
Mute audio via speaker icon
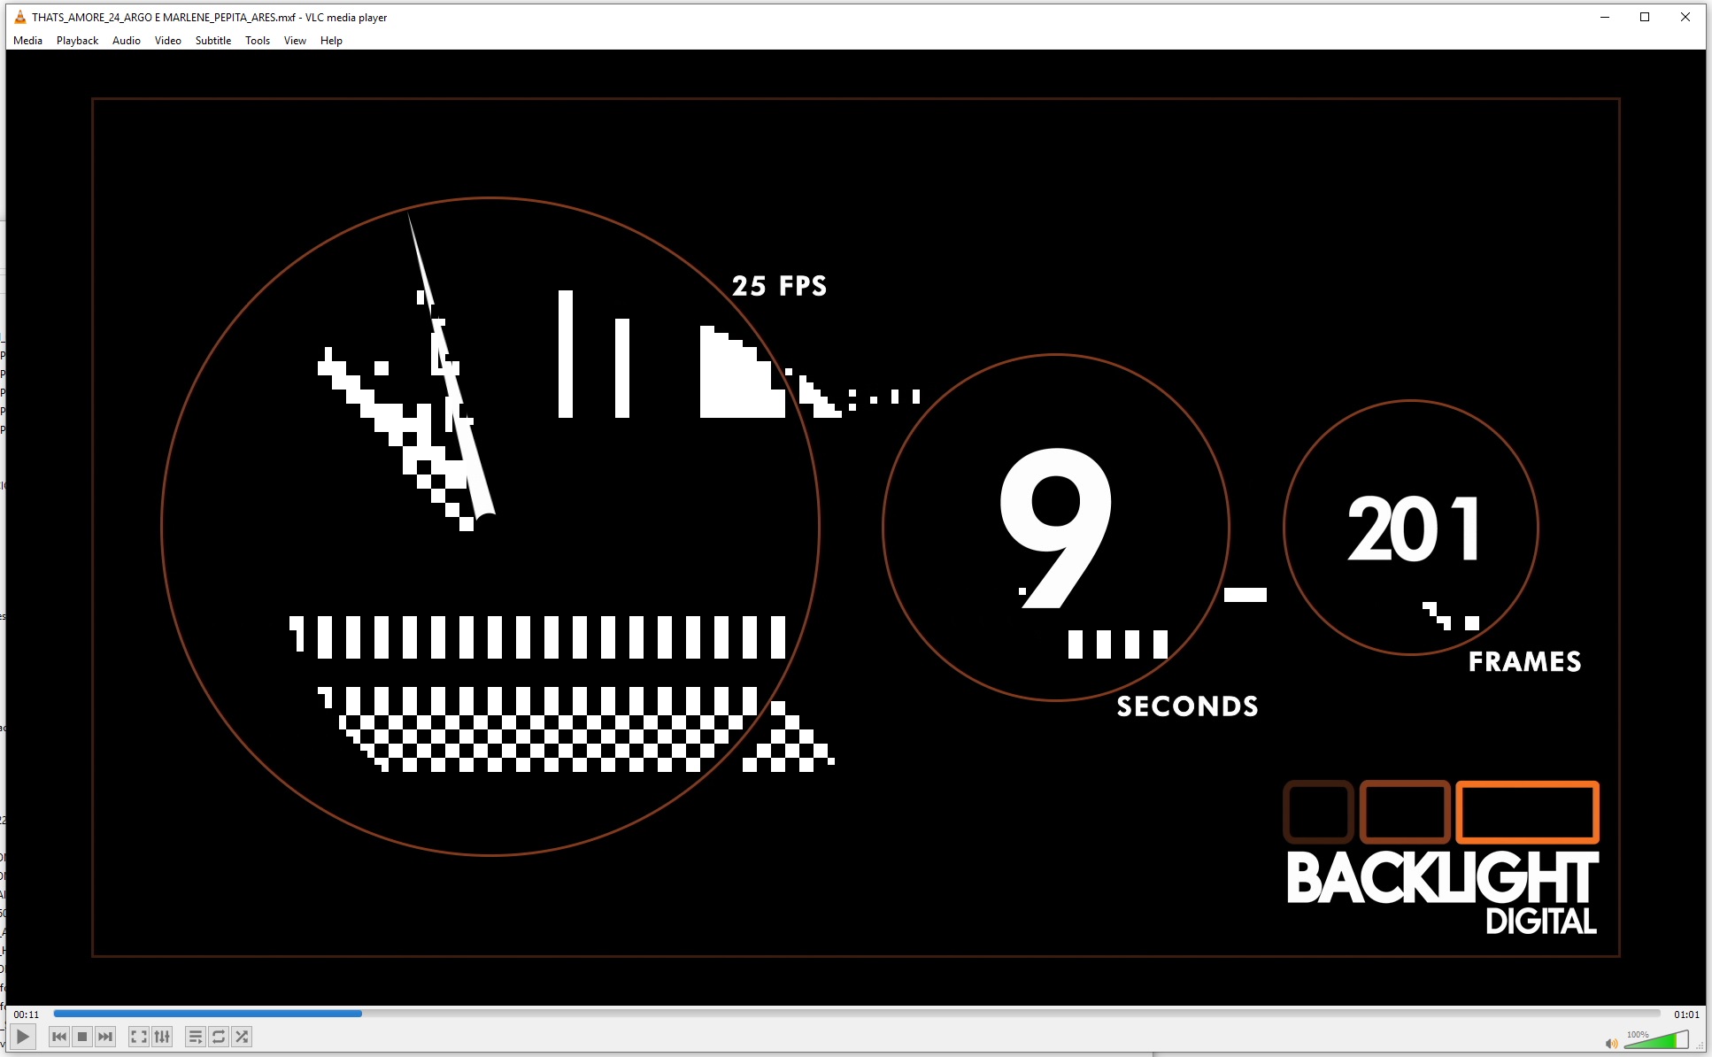(1611, 1044)
